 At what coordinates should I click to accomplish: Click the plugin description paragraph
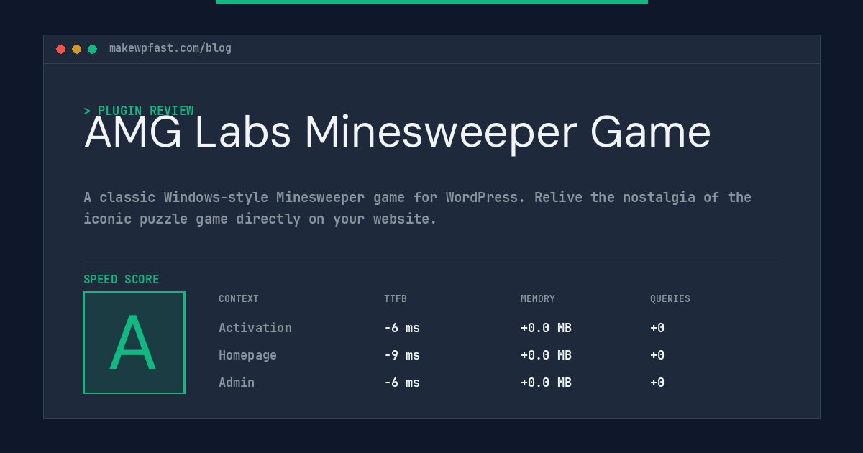417,208
